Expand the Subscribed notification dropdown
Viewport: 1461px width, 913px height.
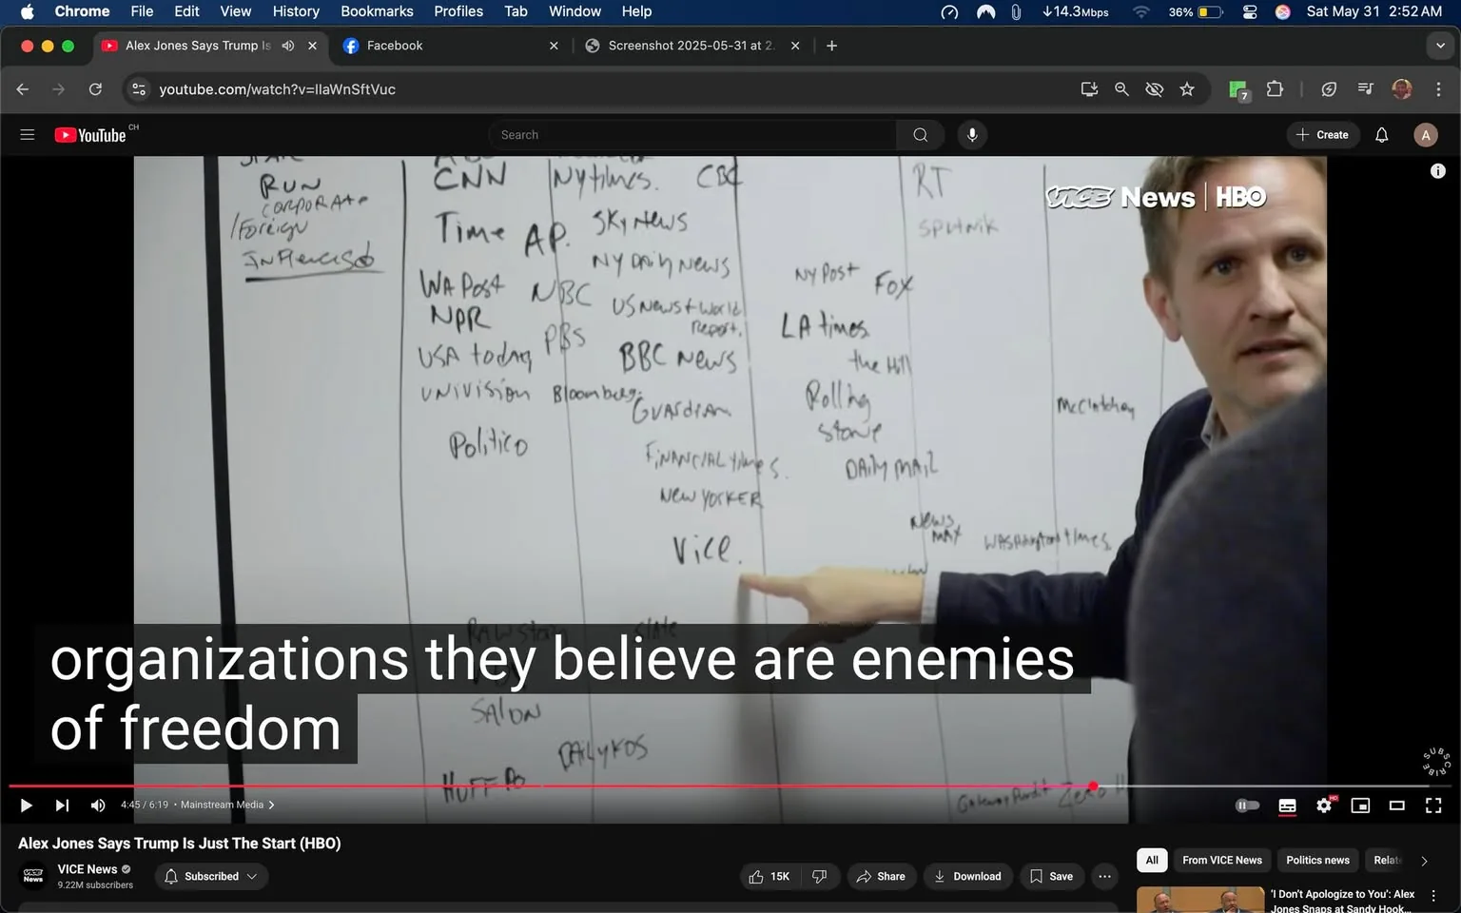[211, 876]
